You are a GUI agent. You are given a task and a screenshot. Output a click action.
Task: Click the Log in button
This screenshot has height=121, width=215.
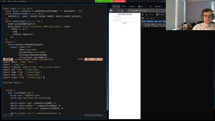125,23
